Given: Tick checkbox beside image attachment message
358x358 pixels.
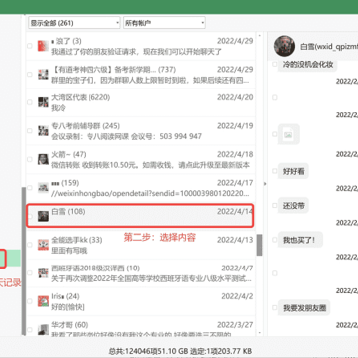Looking at the screenshot, I should [x=274, y=134].
